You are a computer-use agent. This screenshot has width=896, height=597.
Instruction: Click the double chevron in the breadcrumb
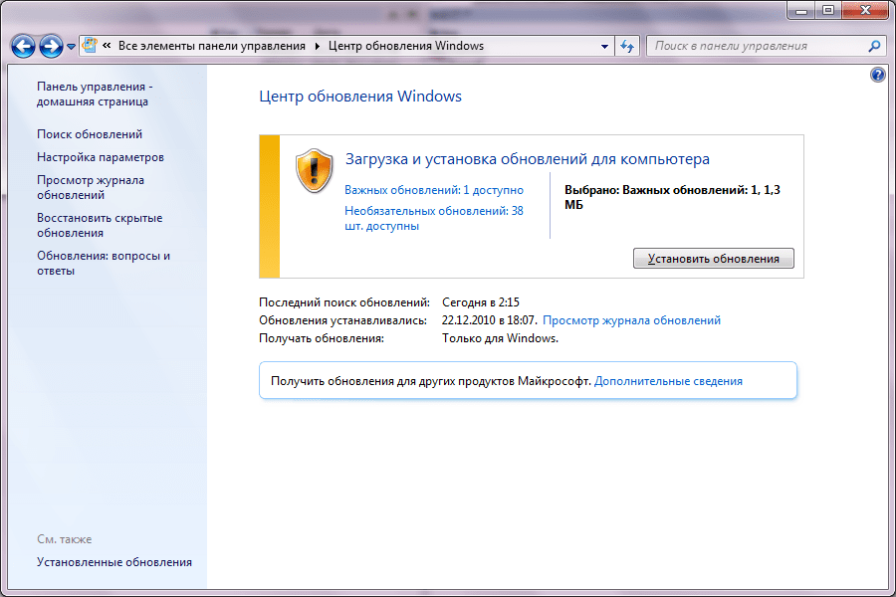(107, 46)
